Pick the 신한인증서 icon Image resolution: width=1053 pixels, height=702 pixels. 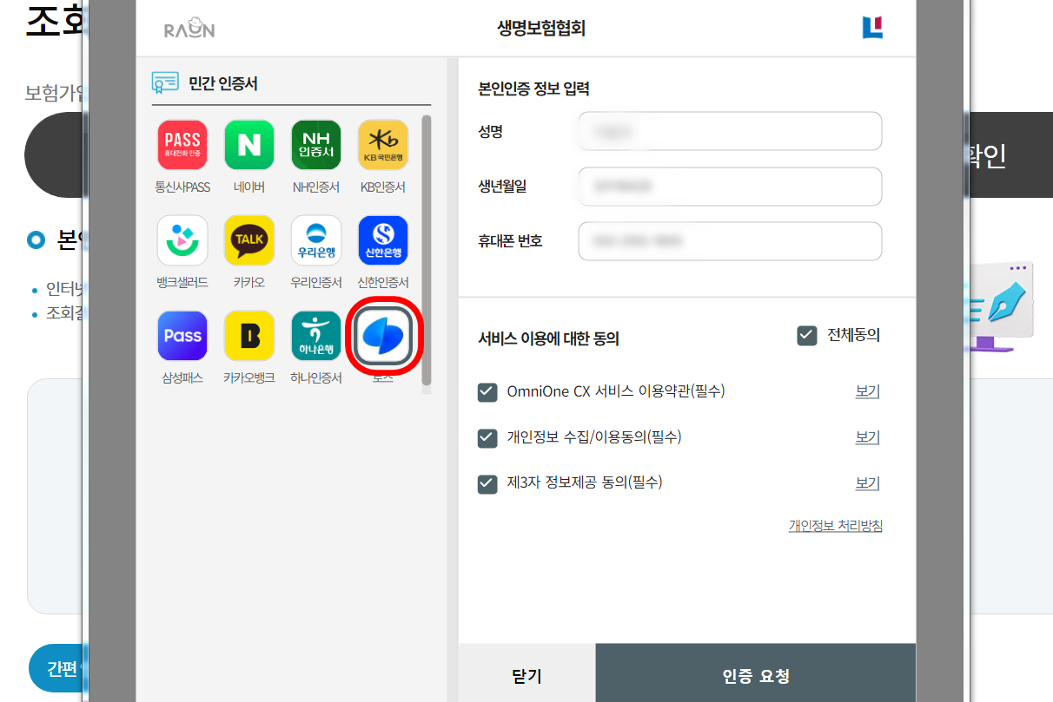click(383, 240)
